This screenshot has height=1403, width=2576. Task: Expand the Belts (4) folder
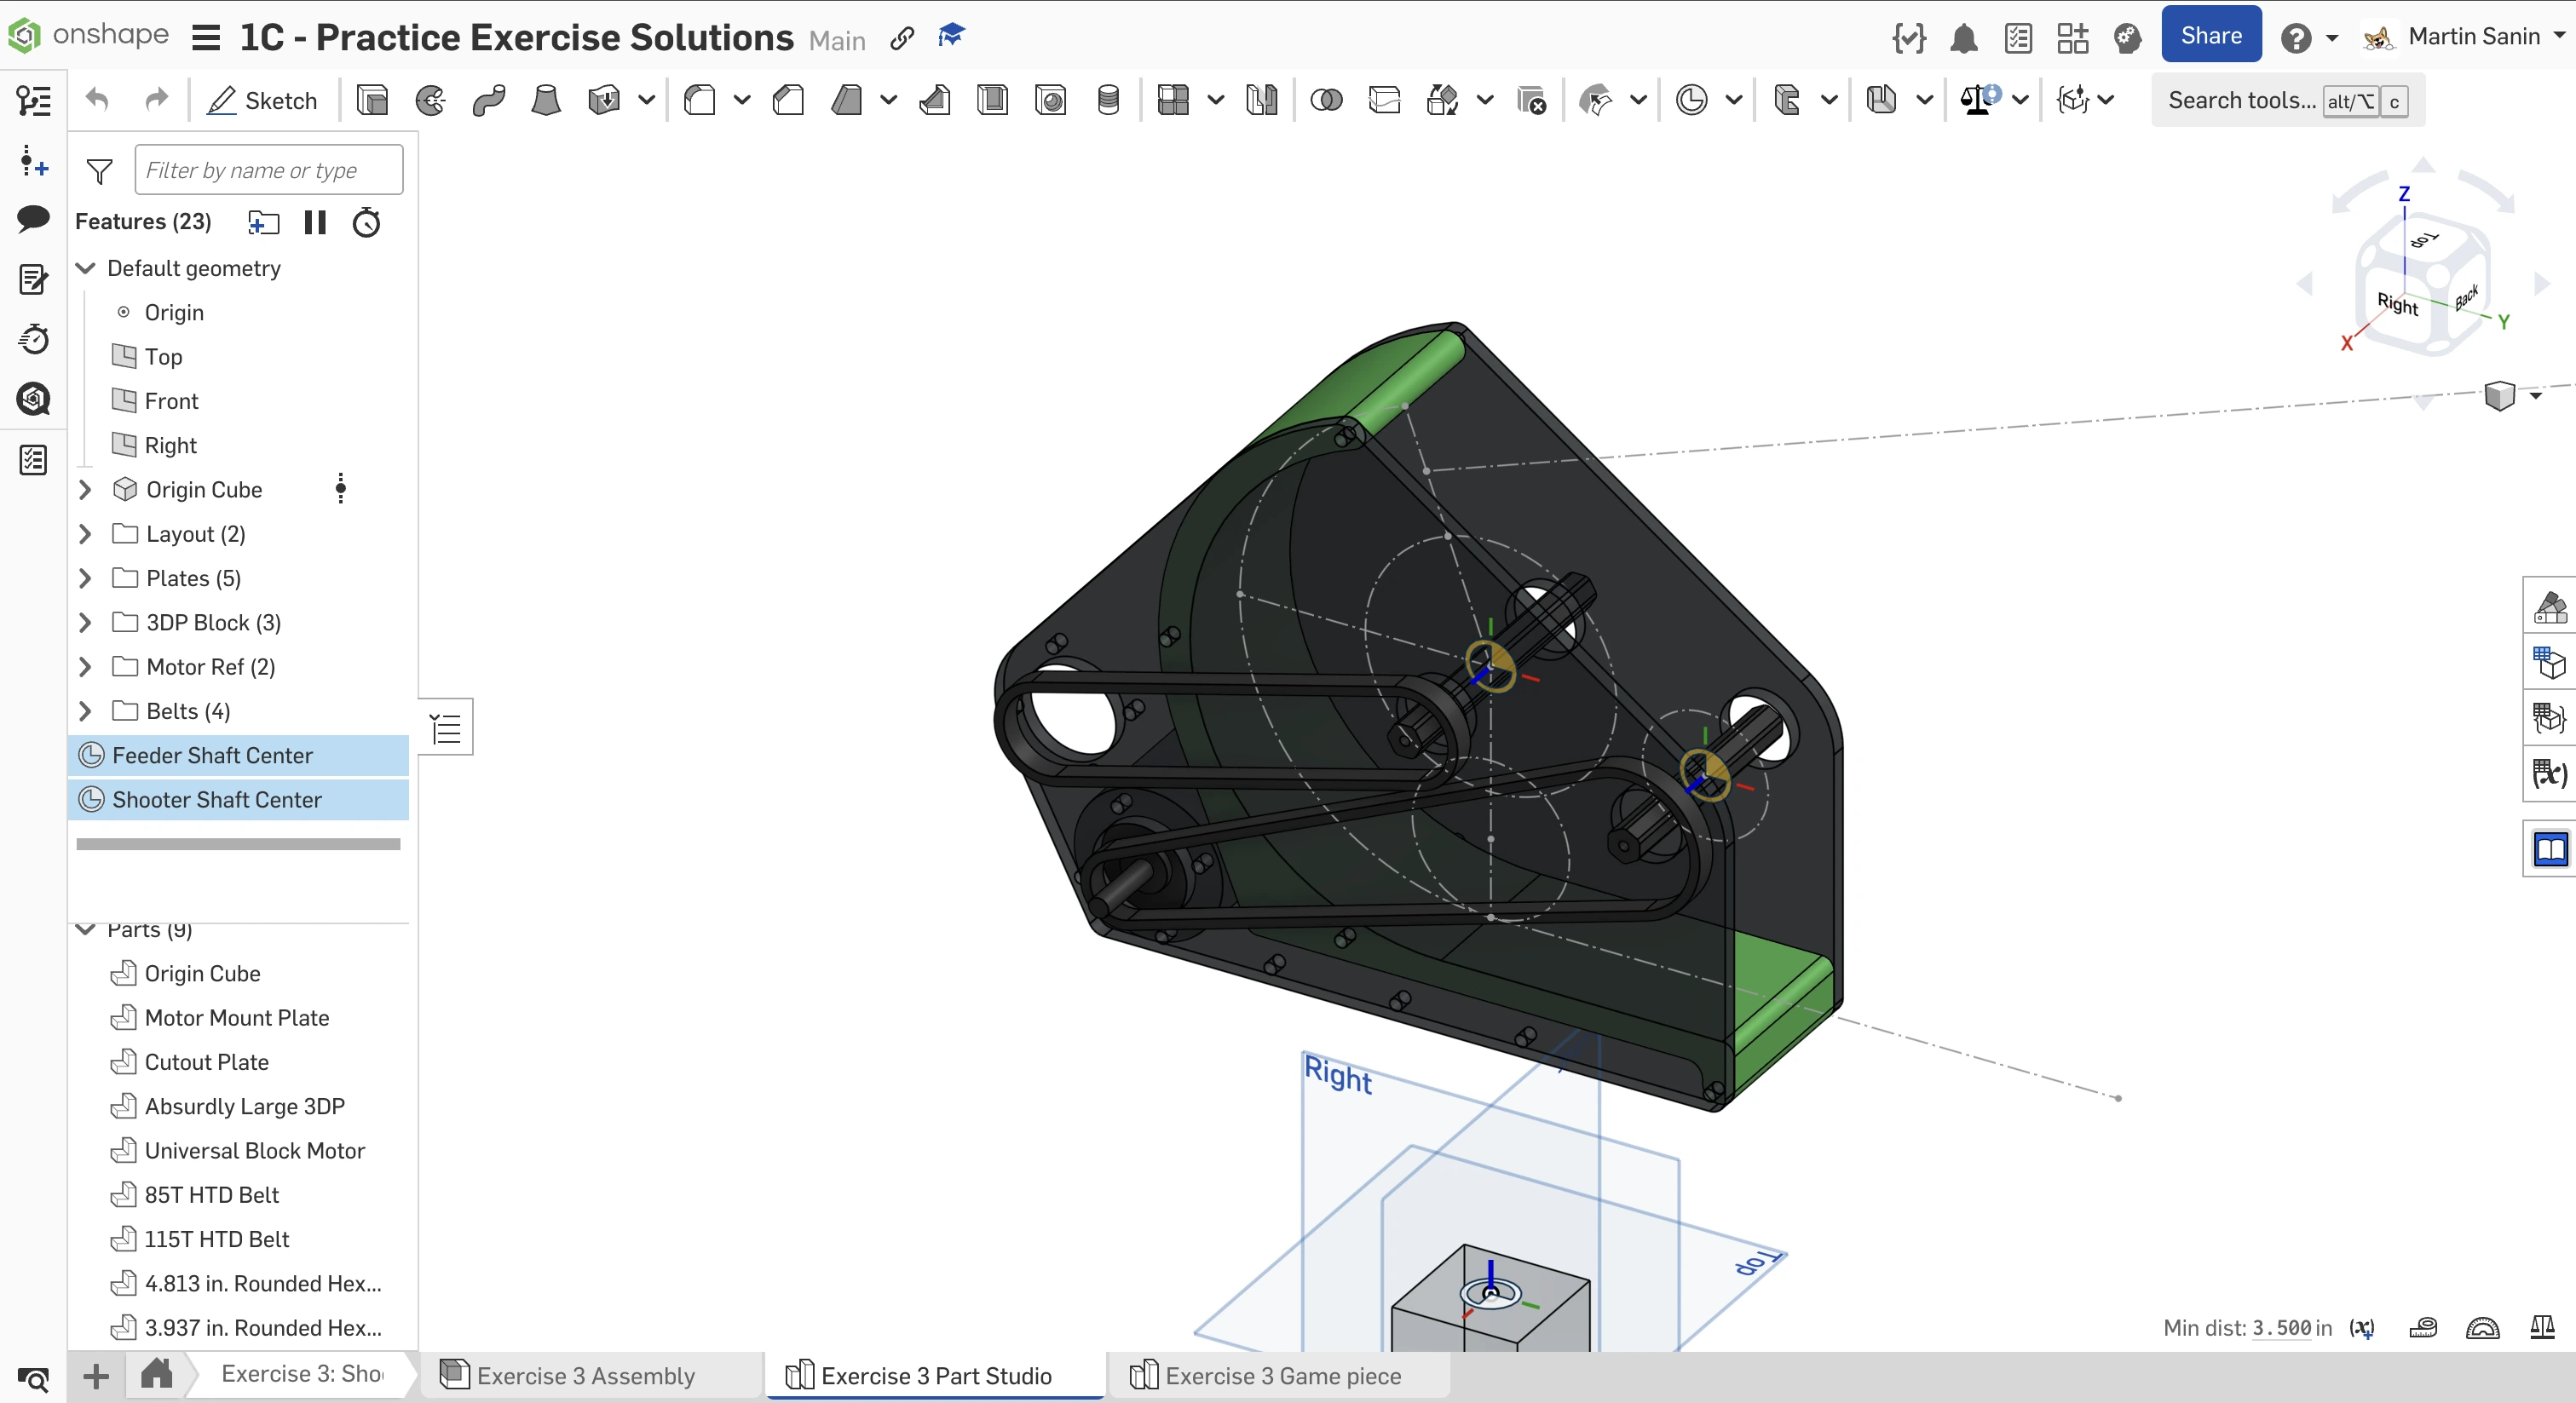point(86,711)
